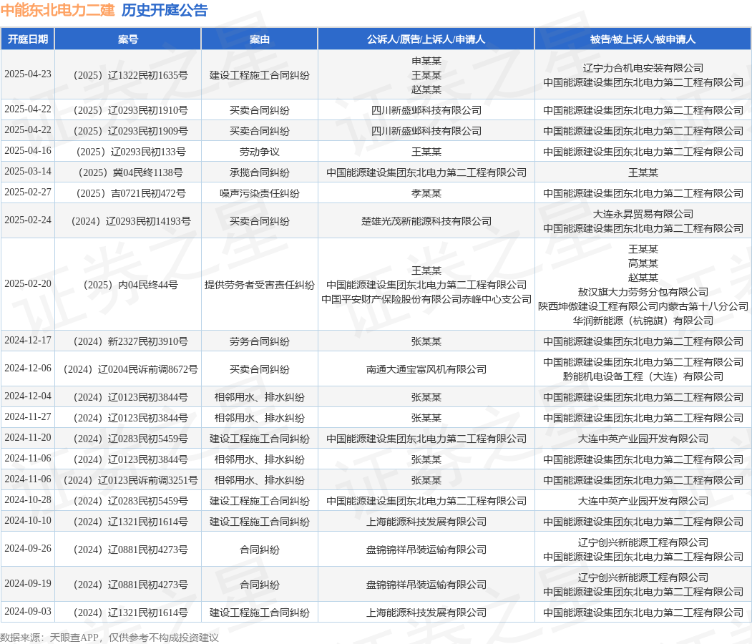The height and width of the screenshot is (644, 752).
Task: Click the 提供劳务者受害责任纠纷 cause cell
Action: (x=260, y=285)
